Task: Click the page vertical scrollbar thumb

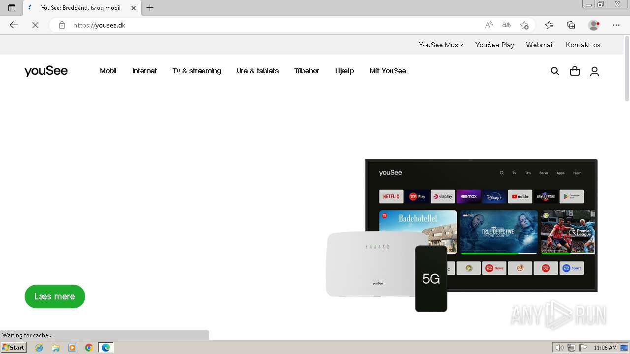Action: tap(626, 70)
